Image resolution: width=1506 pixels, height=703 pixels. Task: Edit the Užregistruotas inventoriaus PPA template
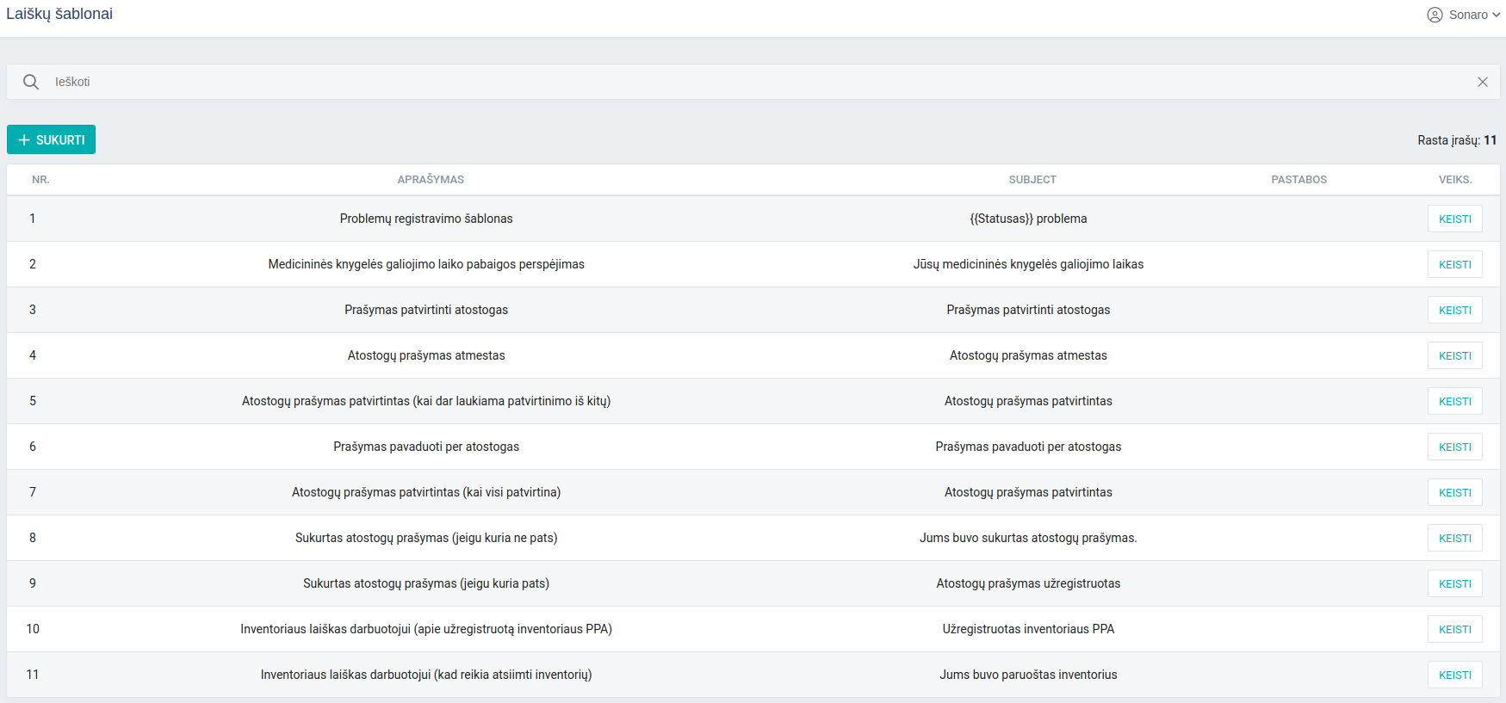click(1454, 629)
